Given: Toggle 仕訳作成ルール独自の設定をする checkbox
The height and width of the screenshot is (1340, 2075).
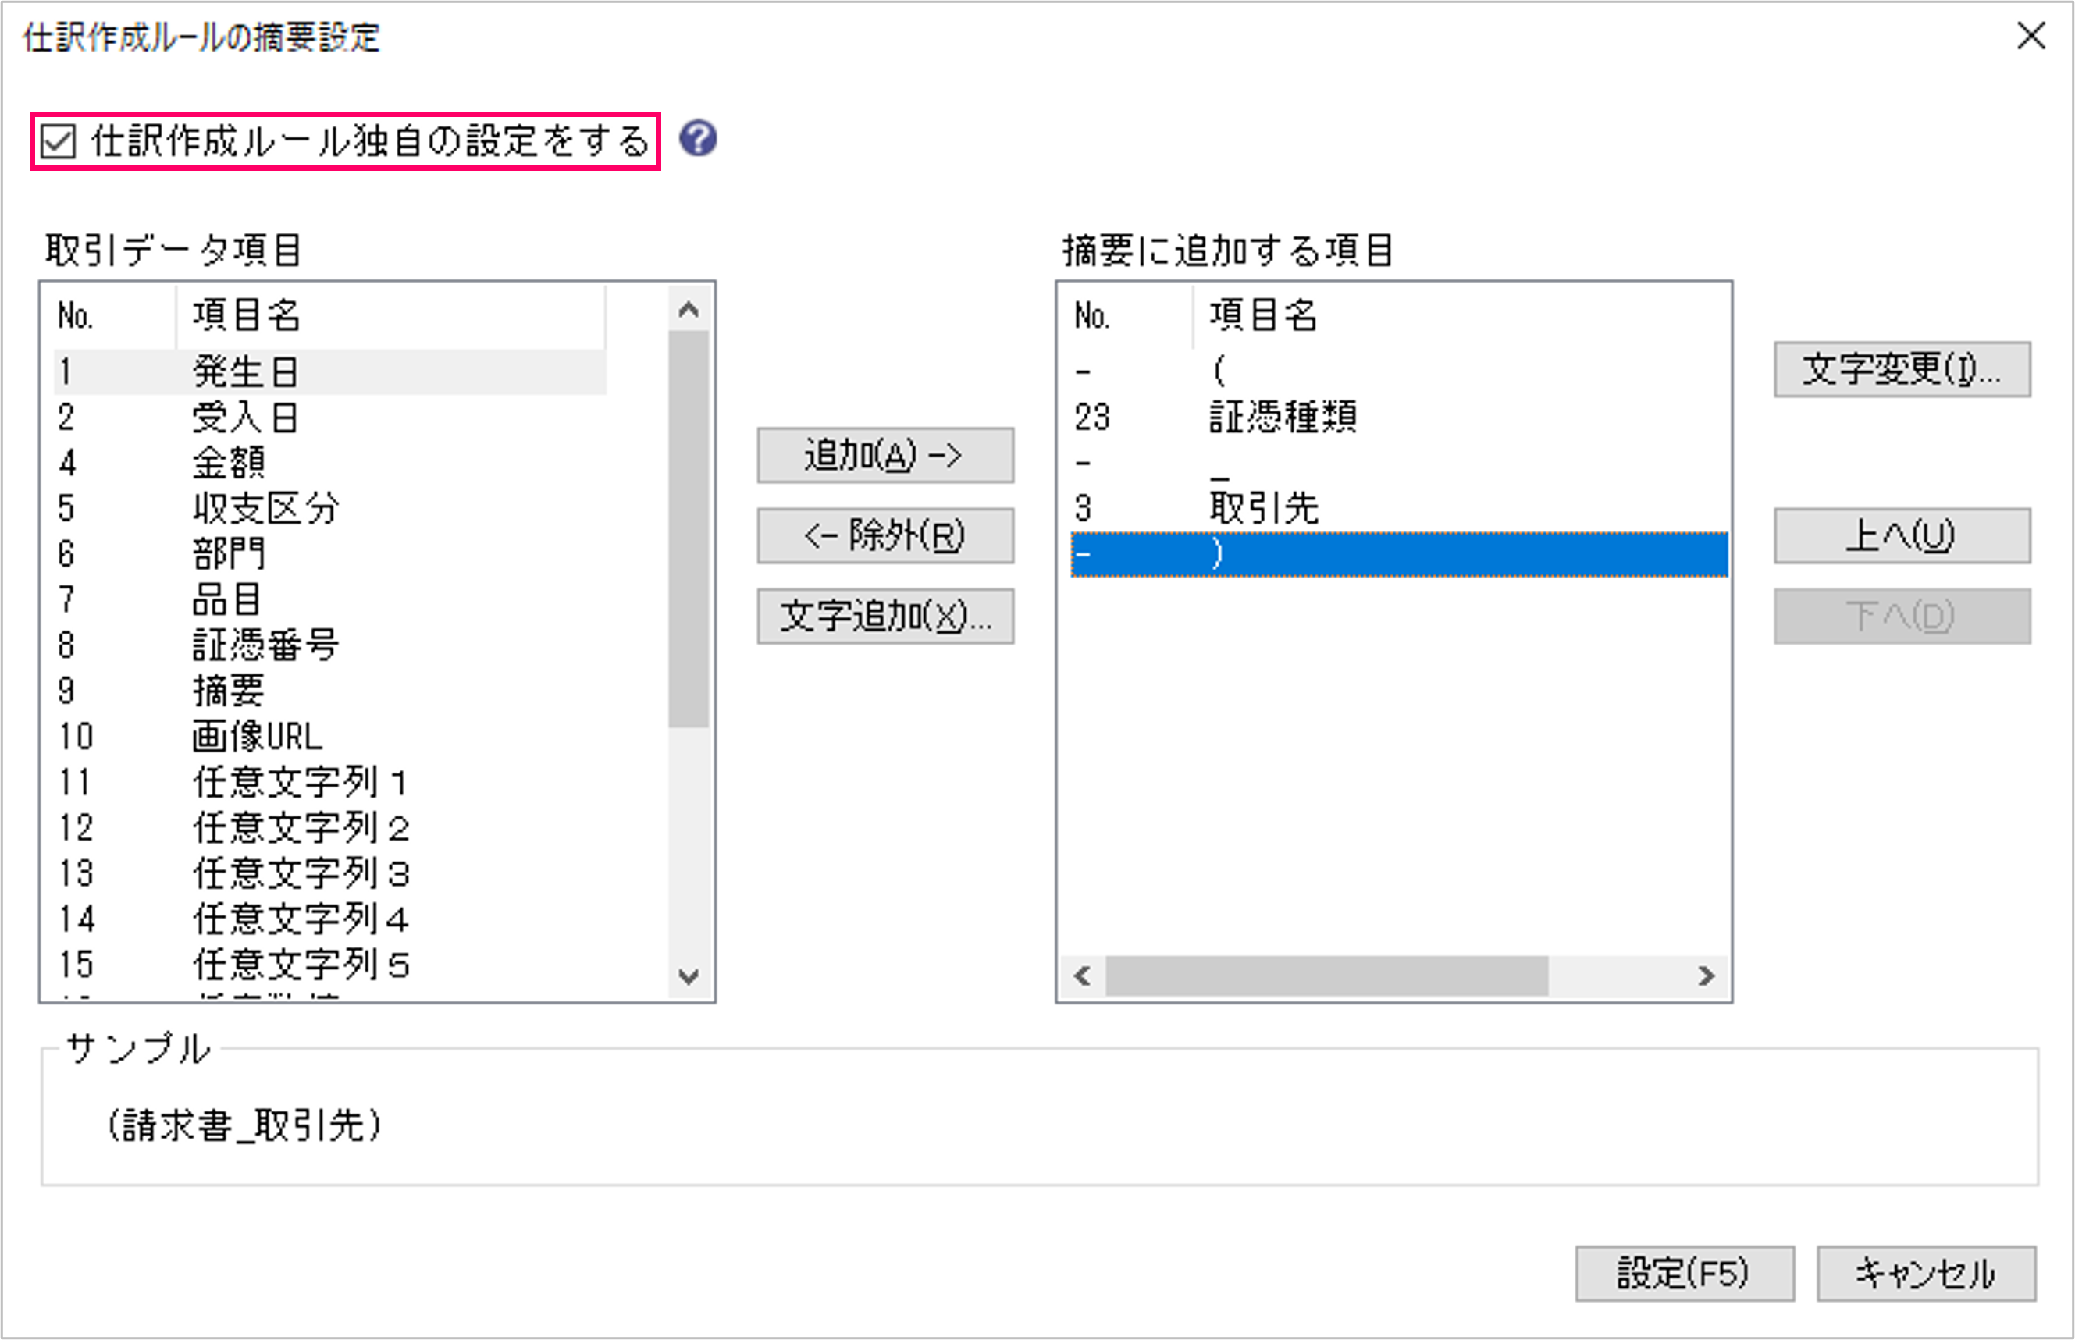Looking at the screenshot, I should (59, 141).
